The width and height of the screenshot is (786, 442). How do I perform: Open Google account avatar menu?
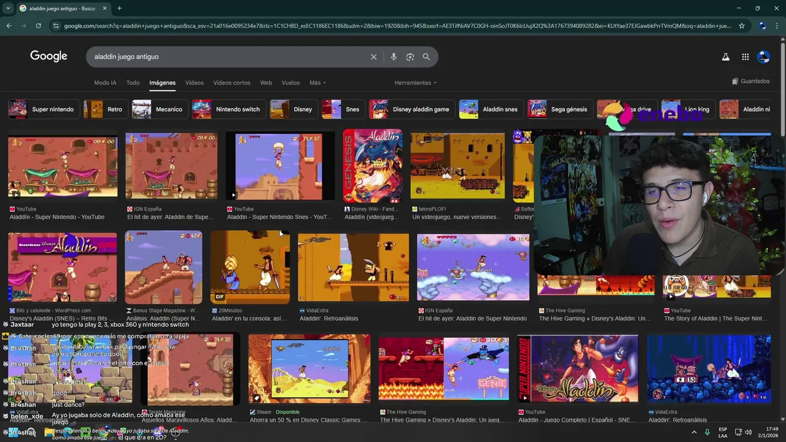pyautogui.click(x=763, y=56)
